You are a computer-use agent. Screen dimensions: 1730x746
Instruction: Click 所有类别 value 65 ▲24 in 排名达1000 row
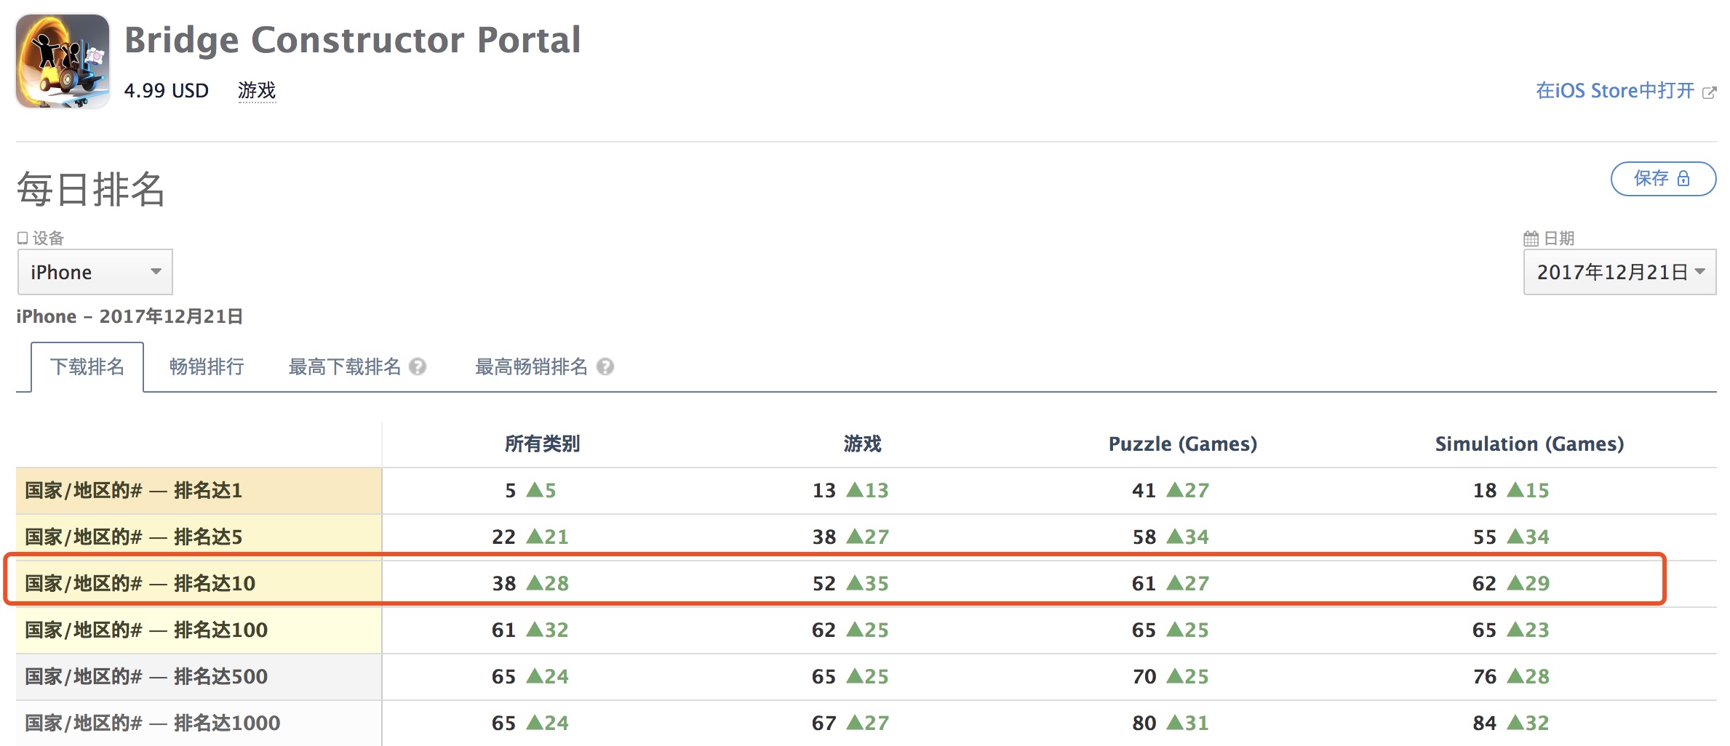pyautogui.click(x=530, y=723)
